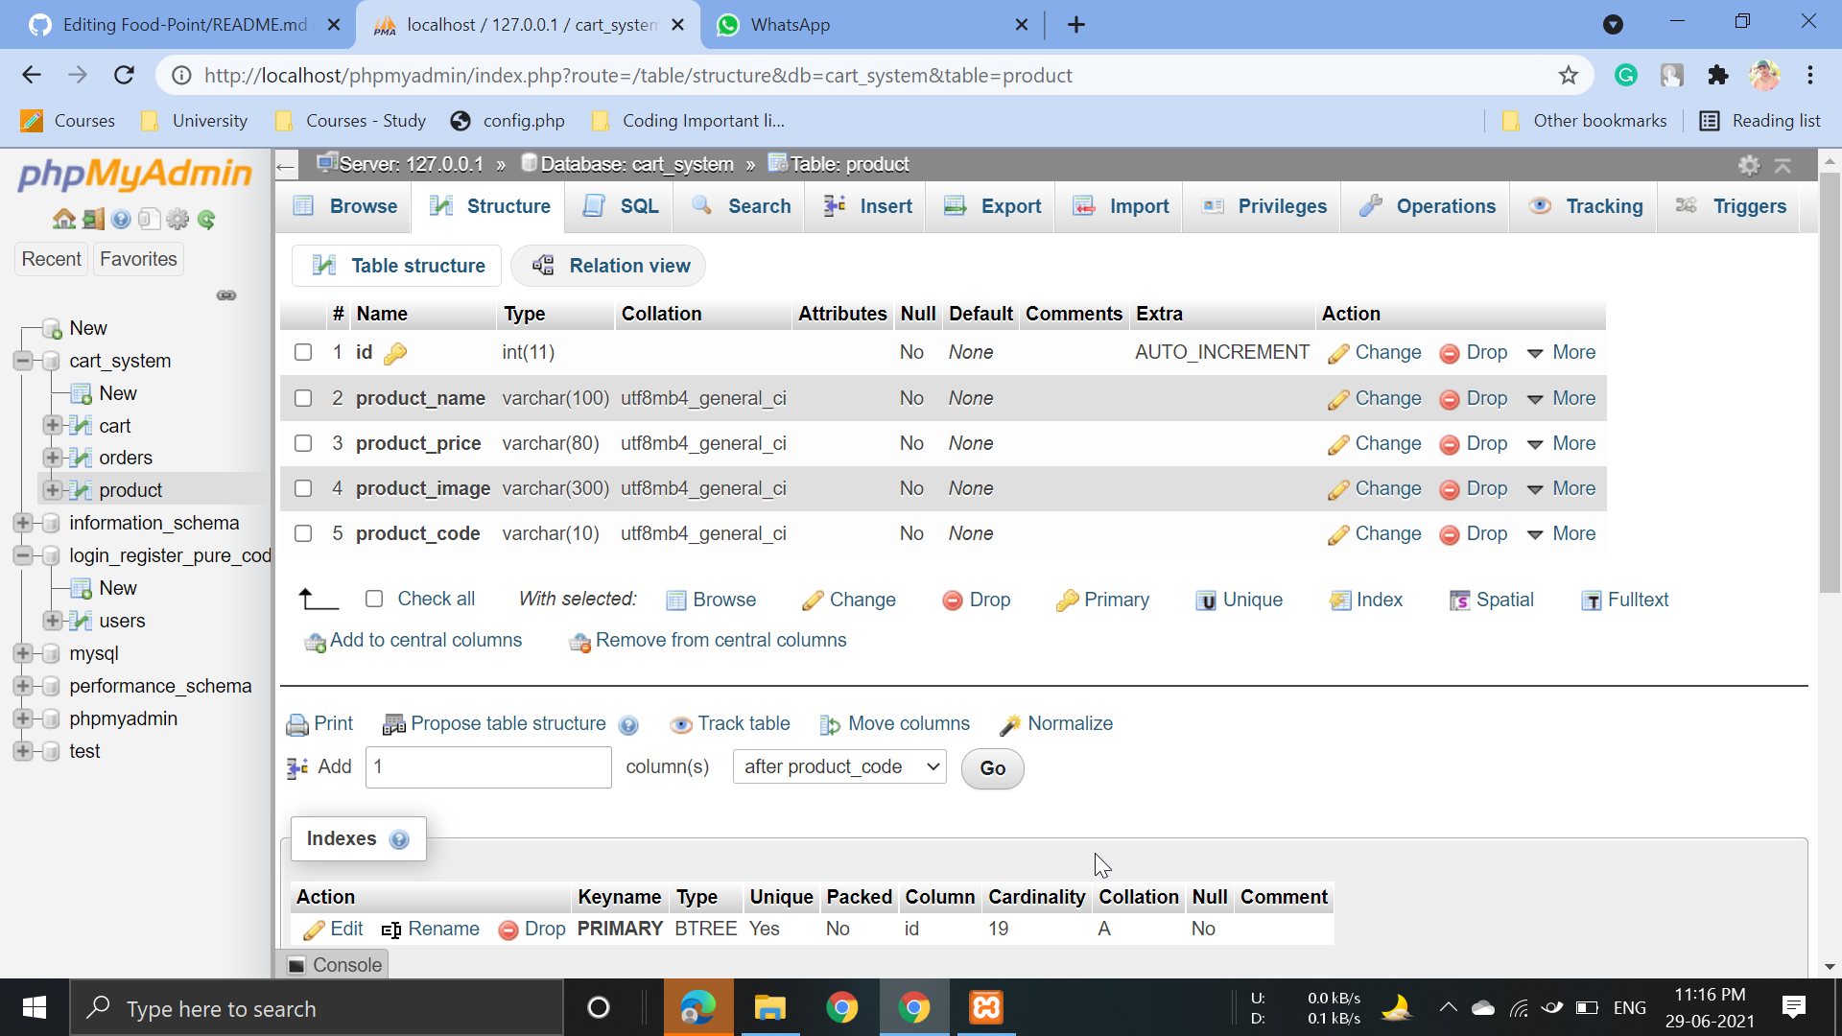The height and width of the screenshot is (1036, 1842).
Task: Click Change for product_price column
Action: pos(1374,443)
